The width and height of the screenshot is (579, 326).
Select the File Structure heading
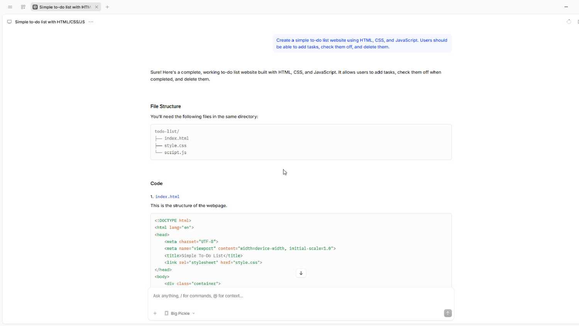[x=166, y=106]
